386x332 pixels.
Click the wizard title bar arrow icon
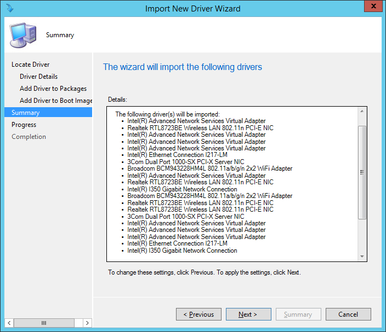click(x=10, y=8)
